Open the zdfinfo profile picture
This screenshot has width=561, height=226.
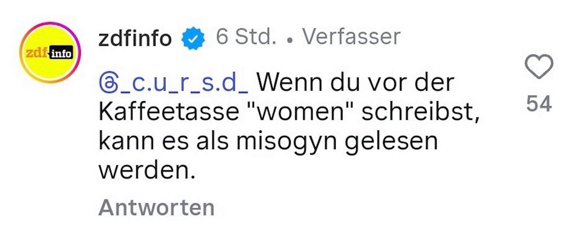click(x=50, y=52)
